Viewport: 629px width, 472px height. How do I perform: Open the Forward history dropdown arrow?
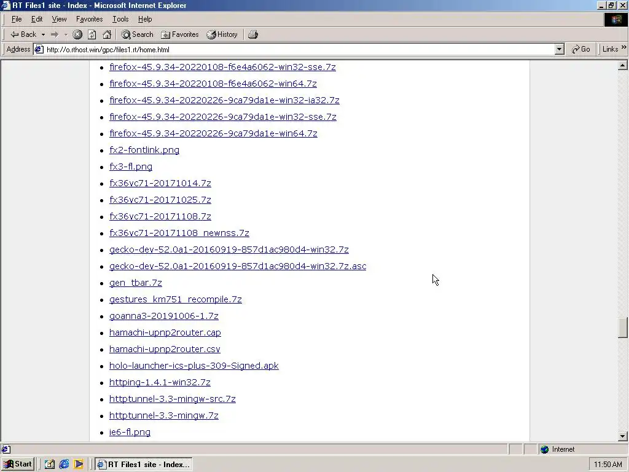pyautogui.click(x=66, y=34)
